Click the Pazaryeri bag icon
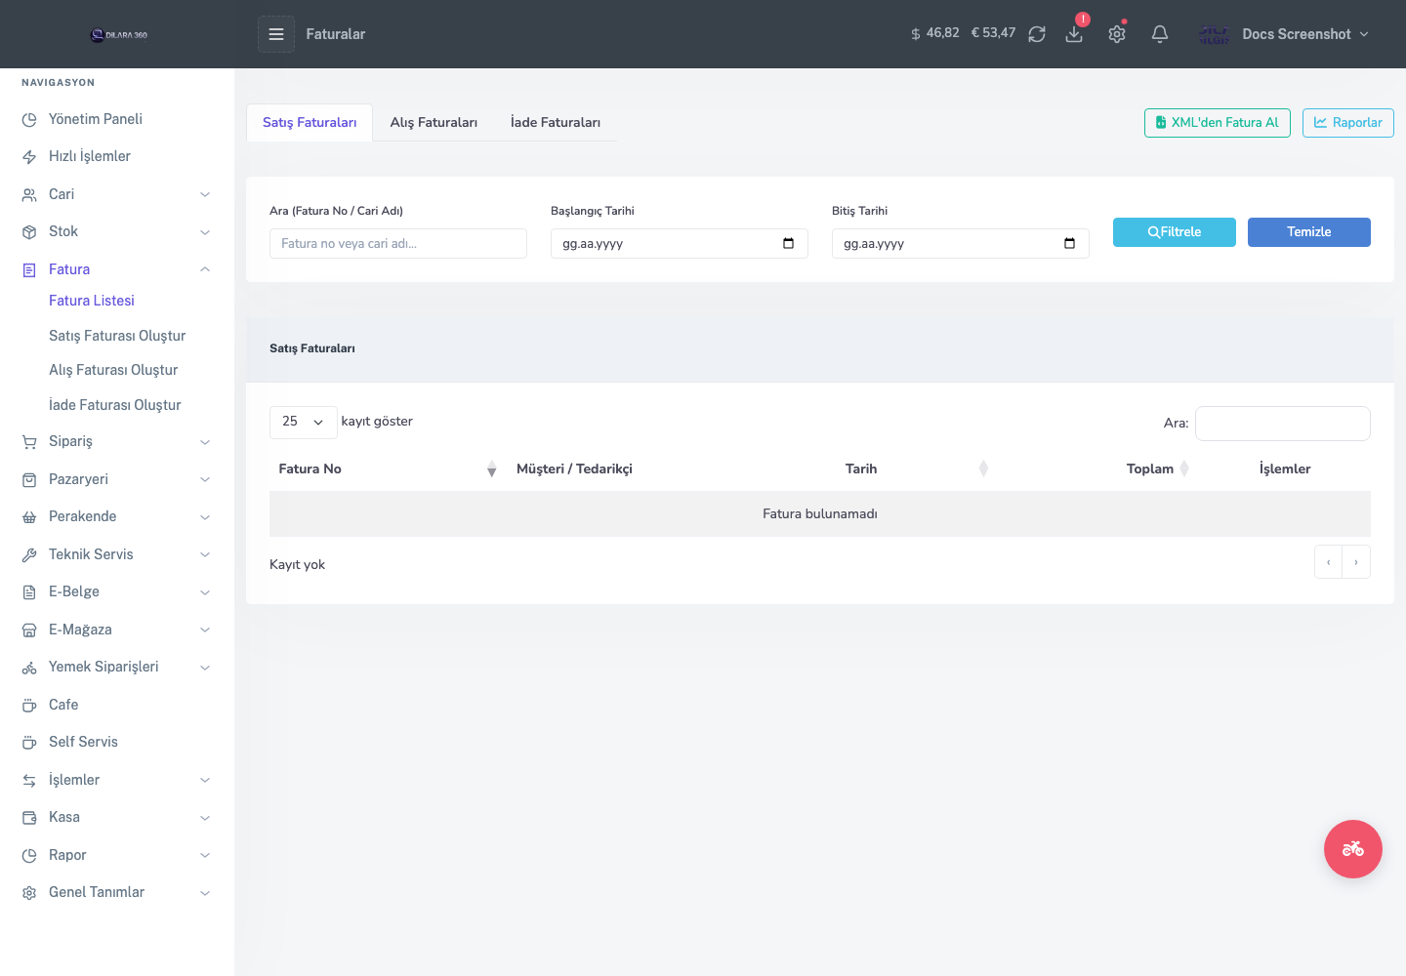Image resolution: width=1406 pixels, height=976 pixels. 29,480
